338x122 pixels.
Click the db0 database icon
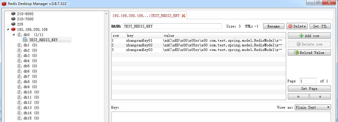coord(19,34)
